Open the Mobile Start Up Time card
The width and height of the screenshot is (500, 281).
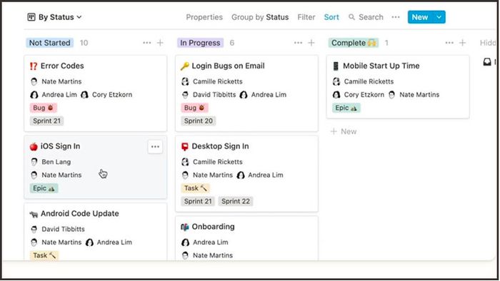coord(398,86)
